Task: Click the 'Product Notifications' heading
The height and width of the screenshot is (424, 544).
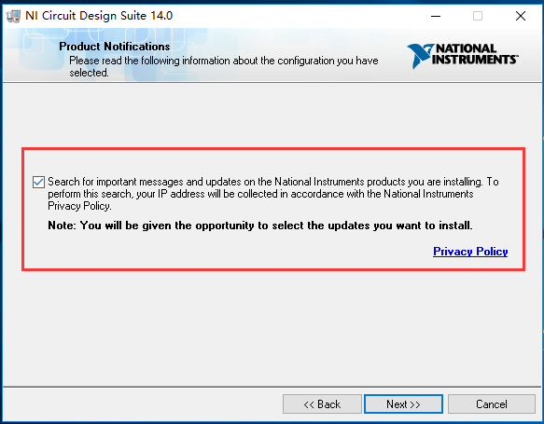Action: pos(115,47)
